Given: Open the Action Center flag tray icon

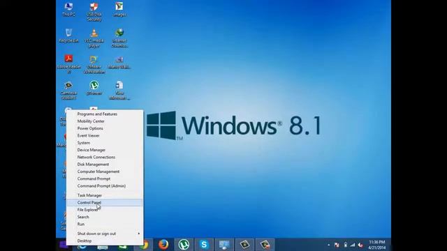Looking at the screenshot, I should pyautogui.click(x=337, y=245).
